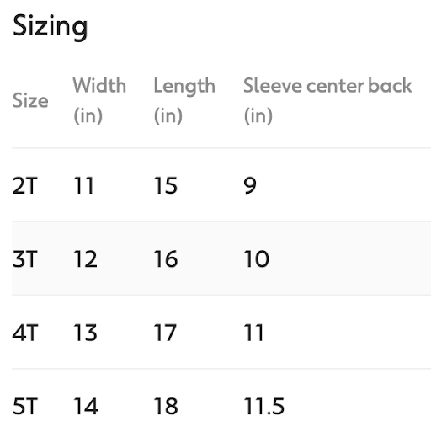Click the 3T sleeve value 10
431x437 pixels.
(257, 258)
